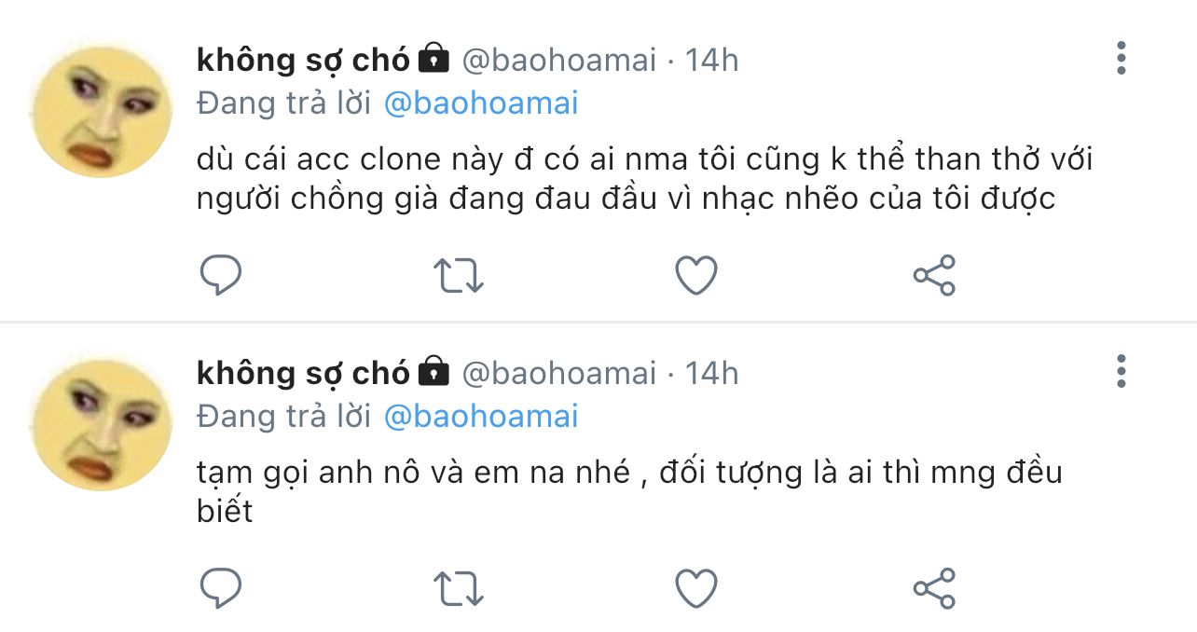The width and height of the screenshot is (1197, 632).
Task: Click @baohoamai reply mention in second tweet
Action: point(481,417)
